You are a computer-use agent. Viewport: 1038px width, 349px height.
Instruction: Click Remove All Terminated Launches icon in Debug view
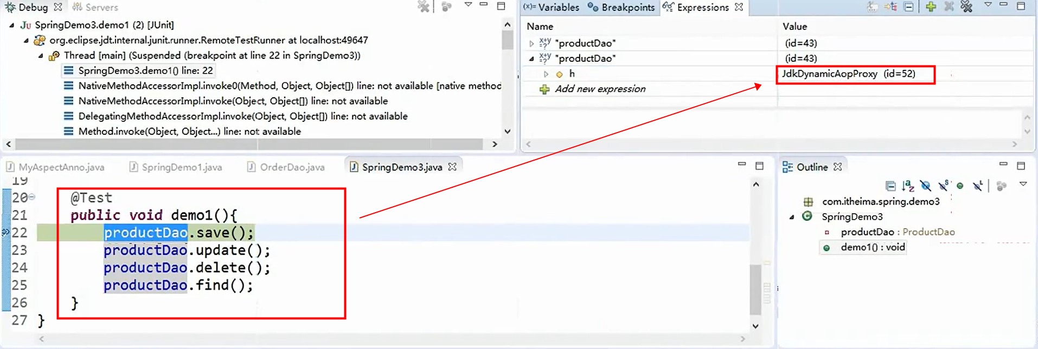[423, 6]
